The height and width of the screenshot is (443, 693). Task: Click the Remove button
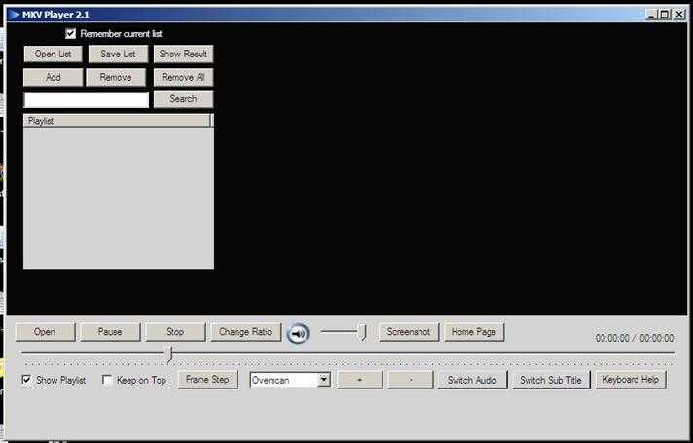click(116, 77)
